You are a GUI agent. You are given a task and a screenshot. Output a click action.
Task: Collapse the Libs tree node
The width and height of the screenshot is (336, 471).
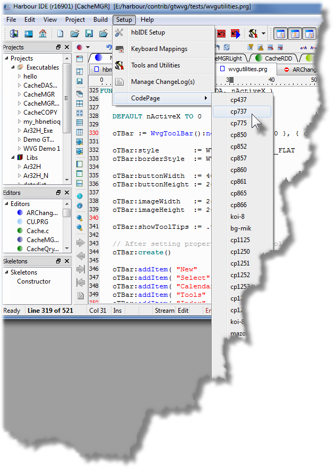(x=13, y=157)
